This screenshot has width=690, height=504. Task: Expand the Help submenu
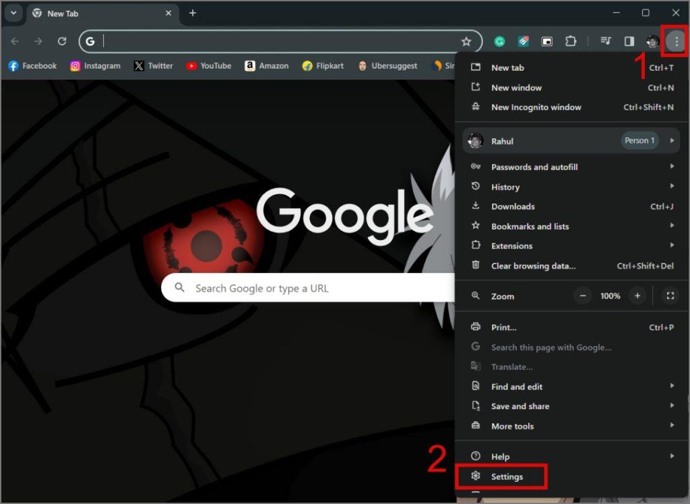571,456
